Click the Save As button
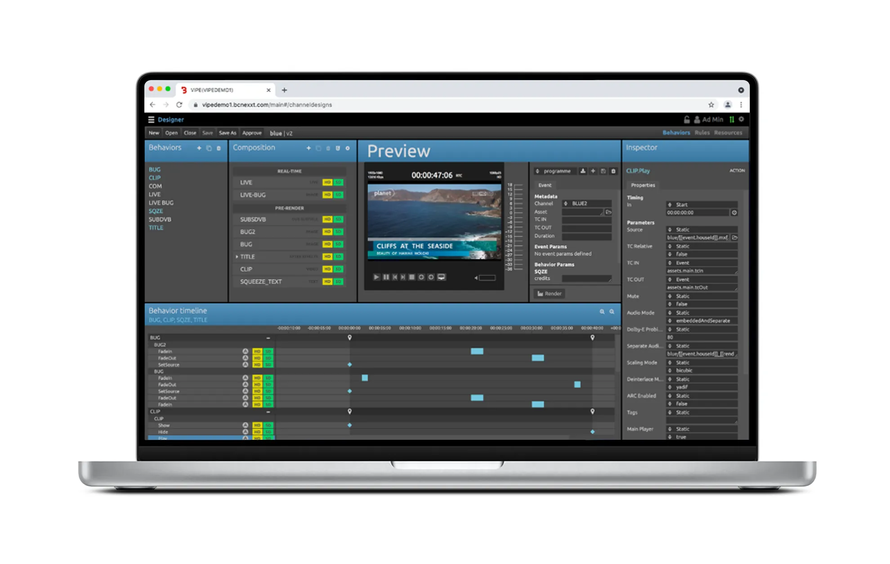This screenshot has height=564, width=890. 227,133
